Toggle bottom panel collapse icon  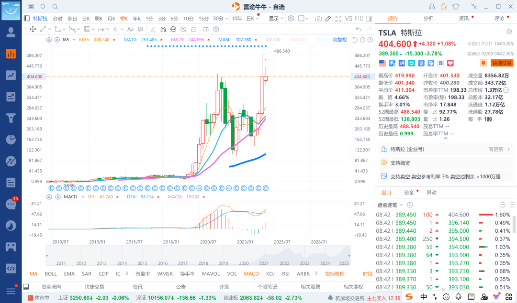tap(26, 287)
